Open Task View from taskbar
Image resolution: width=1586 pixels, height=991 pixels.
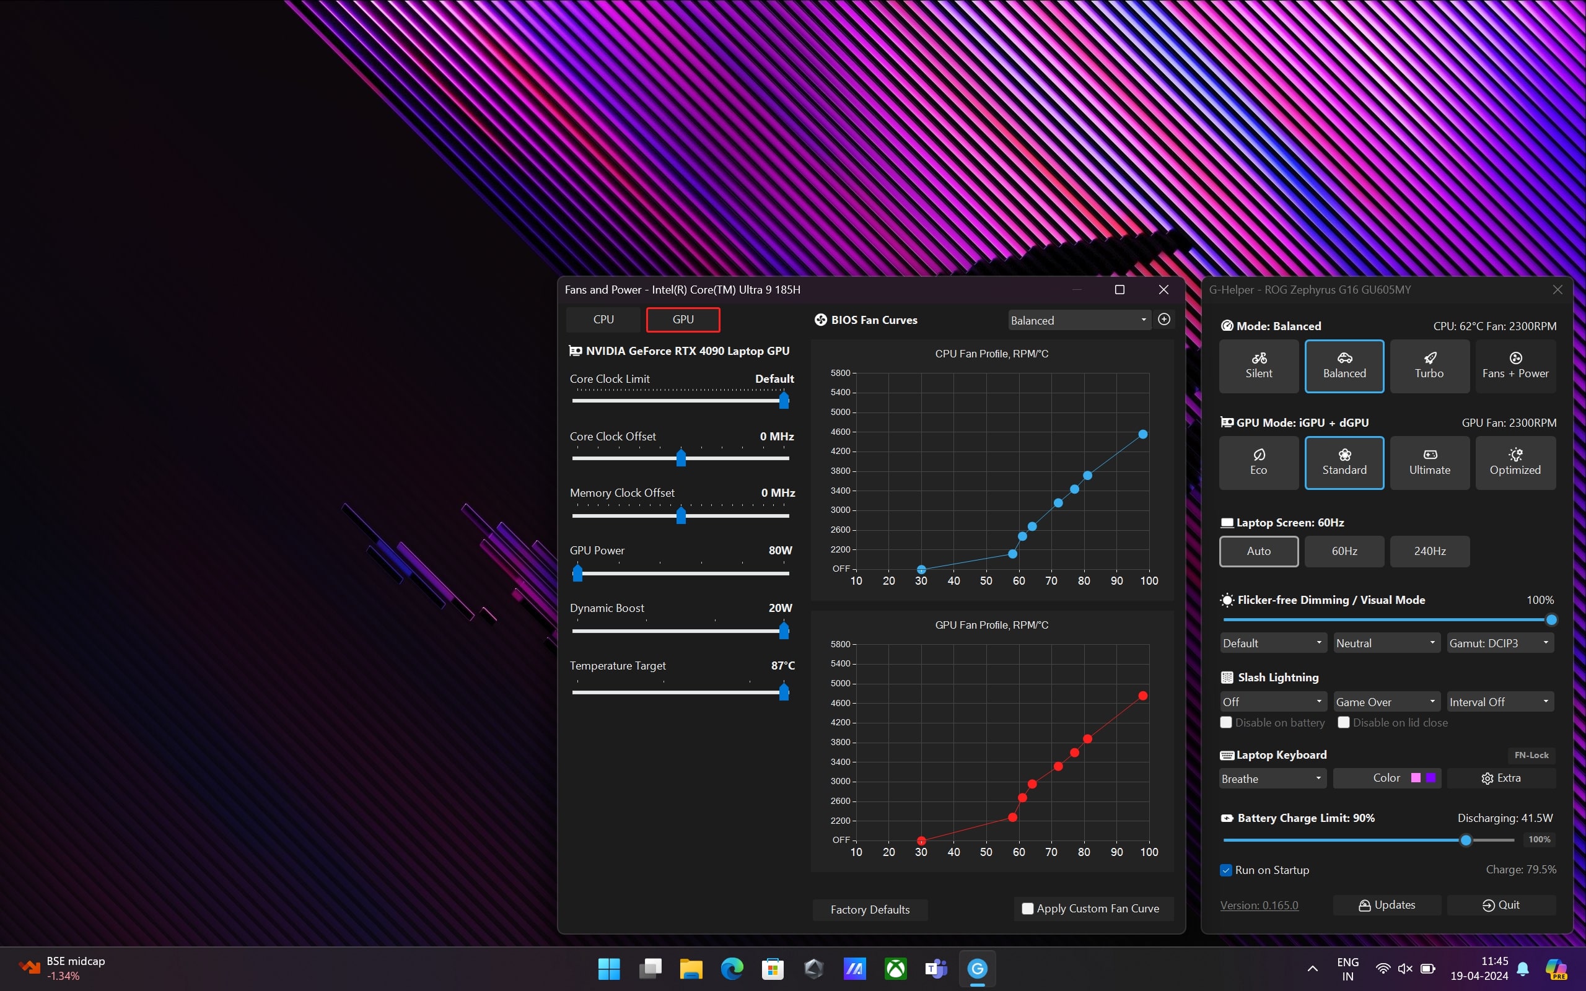[649, 969]
